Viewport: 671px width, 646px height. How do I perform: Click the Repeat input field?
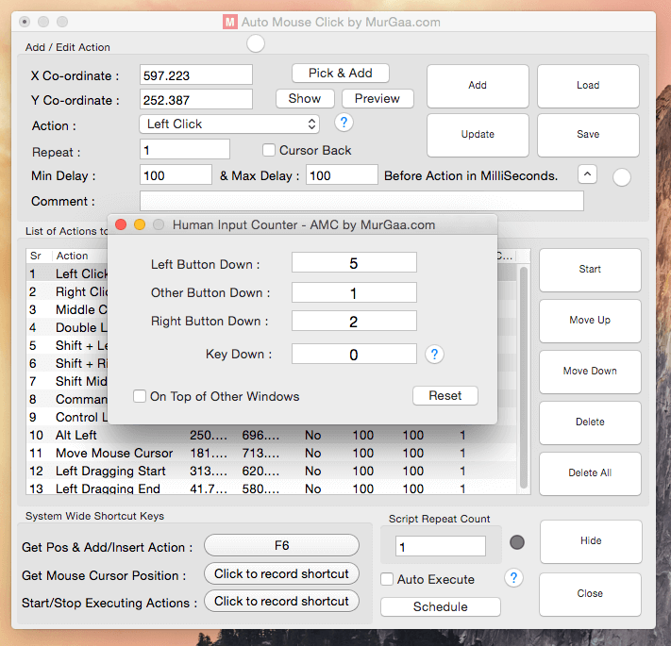click(185, 150)
